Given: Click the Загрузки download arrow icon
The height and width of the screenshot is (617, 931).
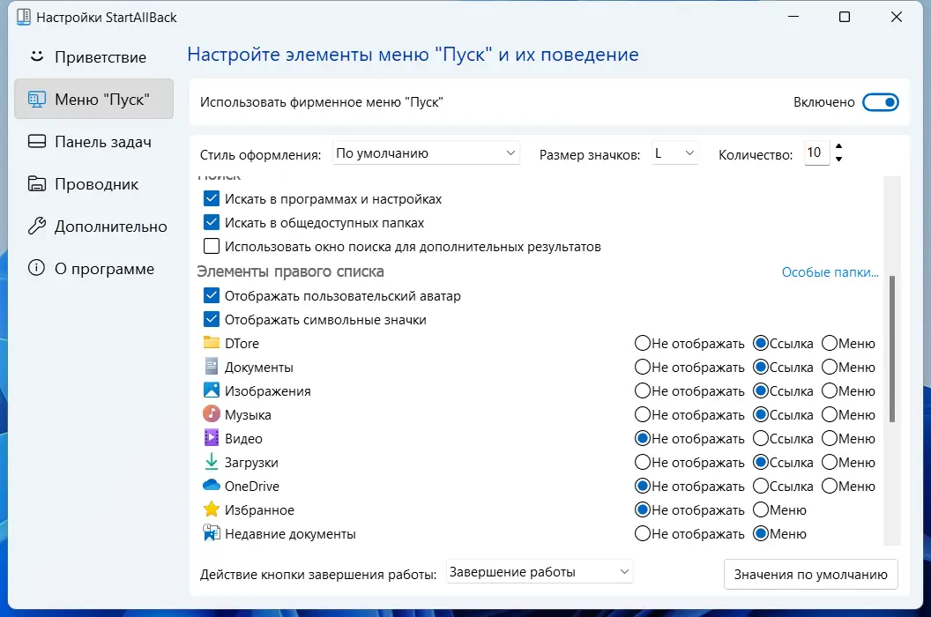Looking at the screenshot, I should [211, 461].
